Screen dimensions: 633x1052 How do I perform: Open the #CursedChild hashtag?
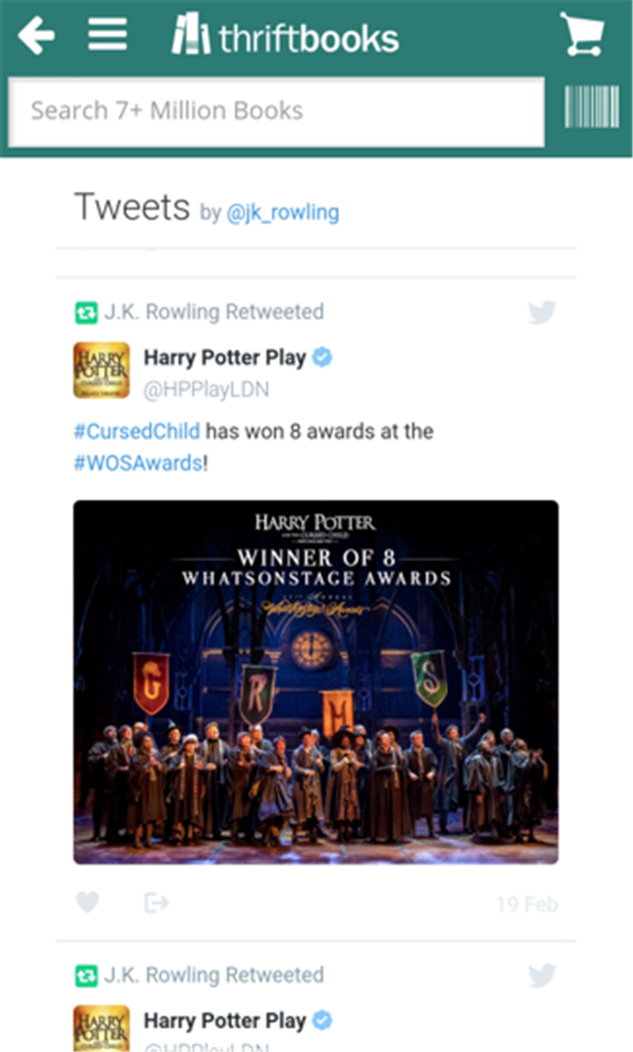pos(137,431)
